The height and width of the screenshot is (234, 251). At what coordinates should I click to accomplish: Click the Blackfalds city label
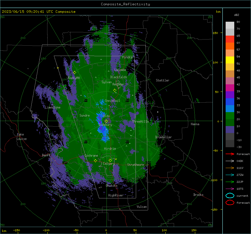tap(119, 77)
